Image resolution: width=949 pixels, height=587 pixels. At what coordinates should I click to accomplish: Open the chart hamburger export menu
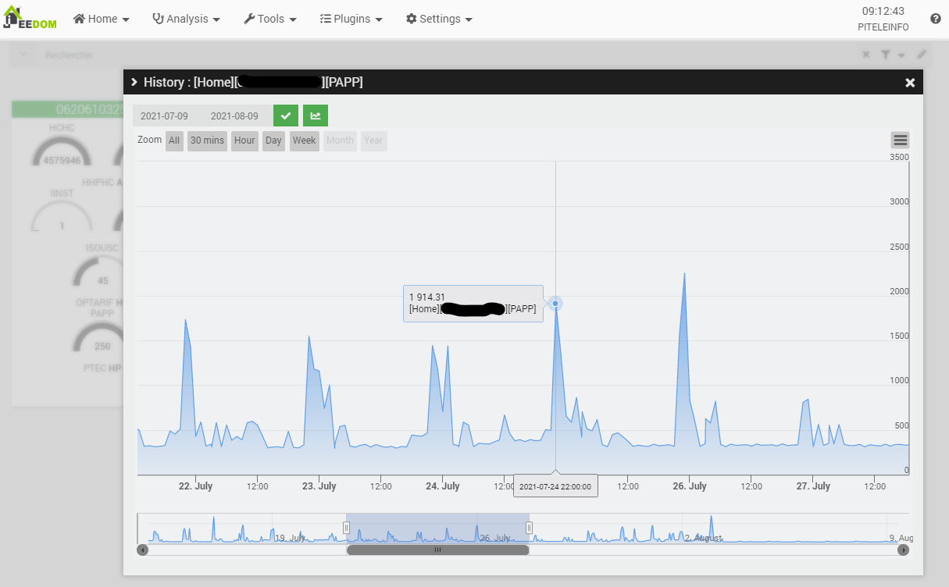click(x=900, y=141)
